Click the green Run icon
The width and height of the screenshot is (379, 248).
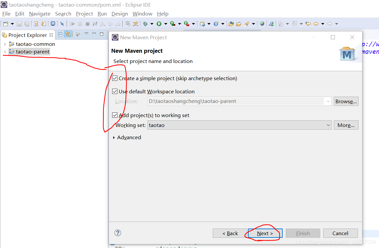(x=159, y=24)
